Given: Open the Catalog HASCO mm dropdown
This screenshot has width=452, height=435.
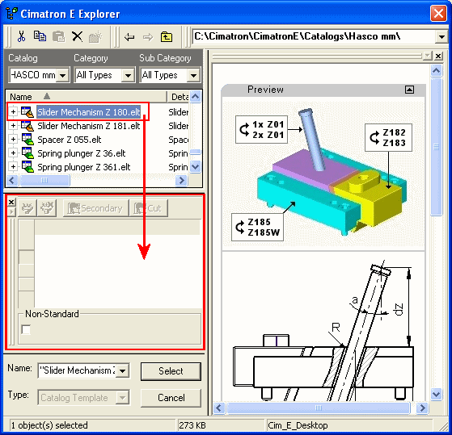Looking at the screenshot, I should pyautogui.click(x=62, y=76).
